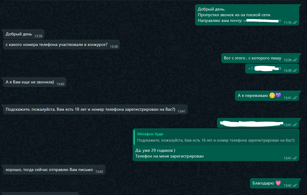
Task: Click the purple heart emoji in 'А я переживаю'
Action: pos(278,95)
